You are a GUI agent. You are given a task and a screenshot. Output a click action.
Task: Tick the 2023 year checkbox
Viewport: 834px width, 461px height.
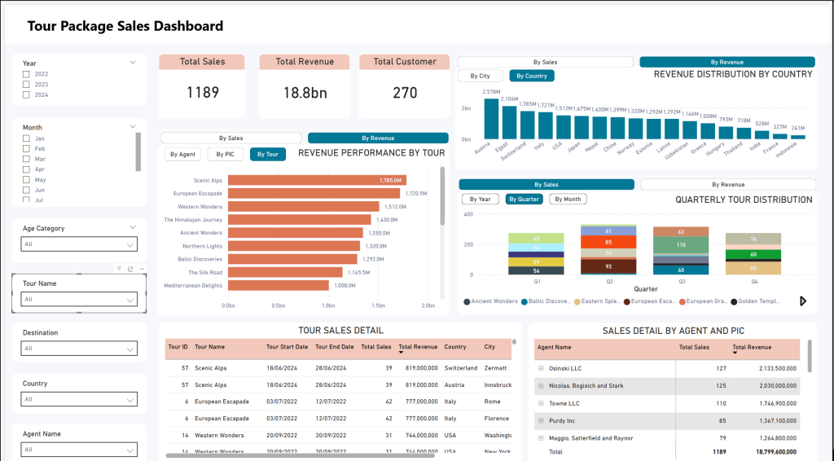pos(26,85)
